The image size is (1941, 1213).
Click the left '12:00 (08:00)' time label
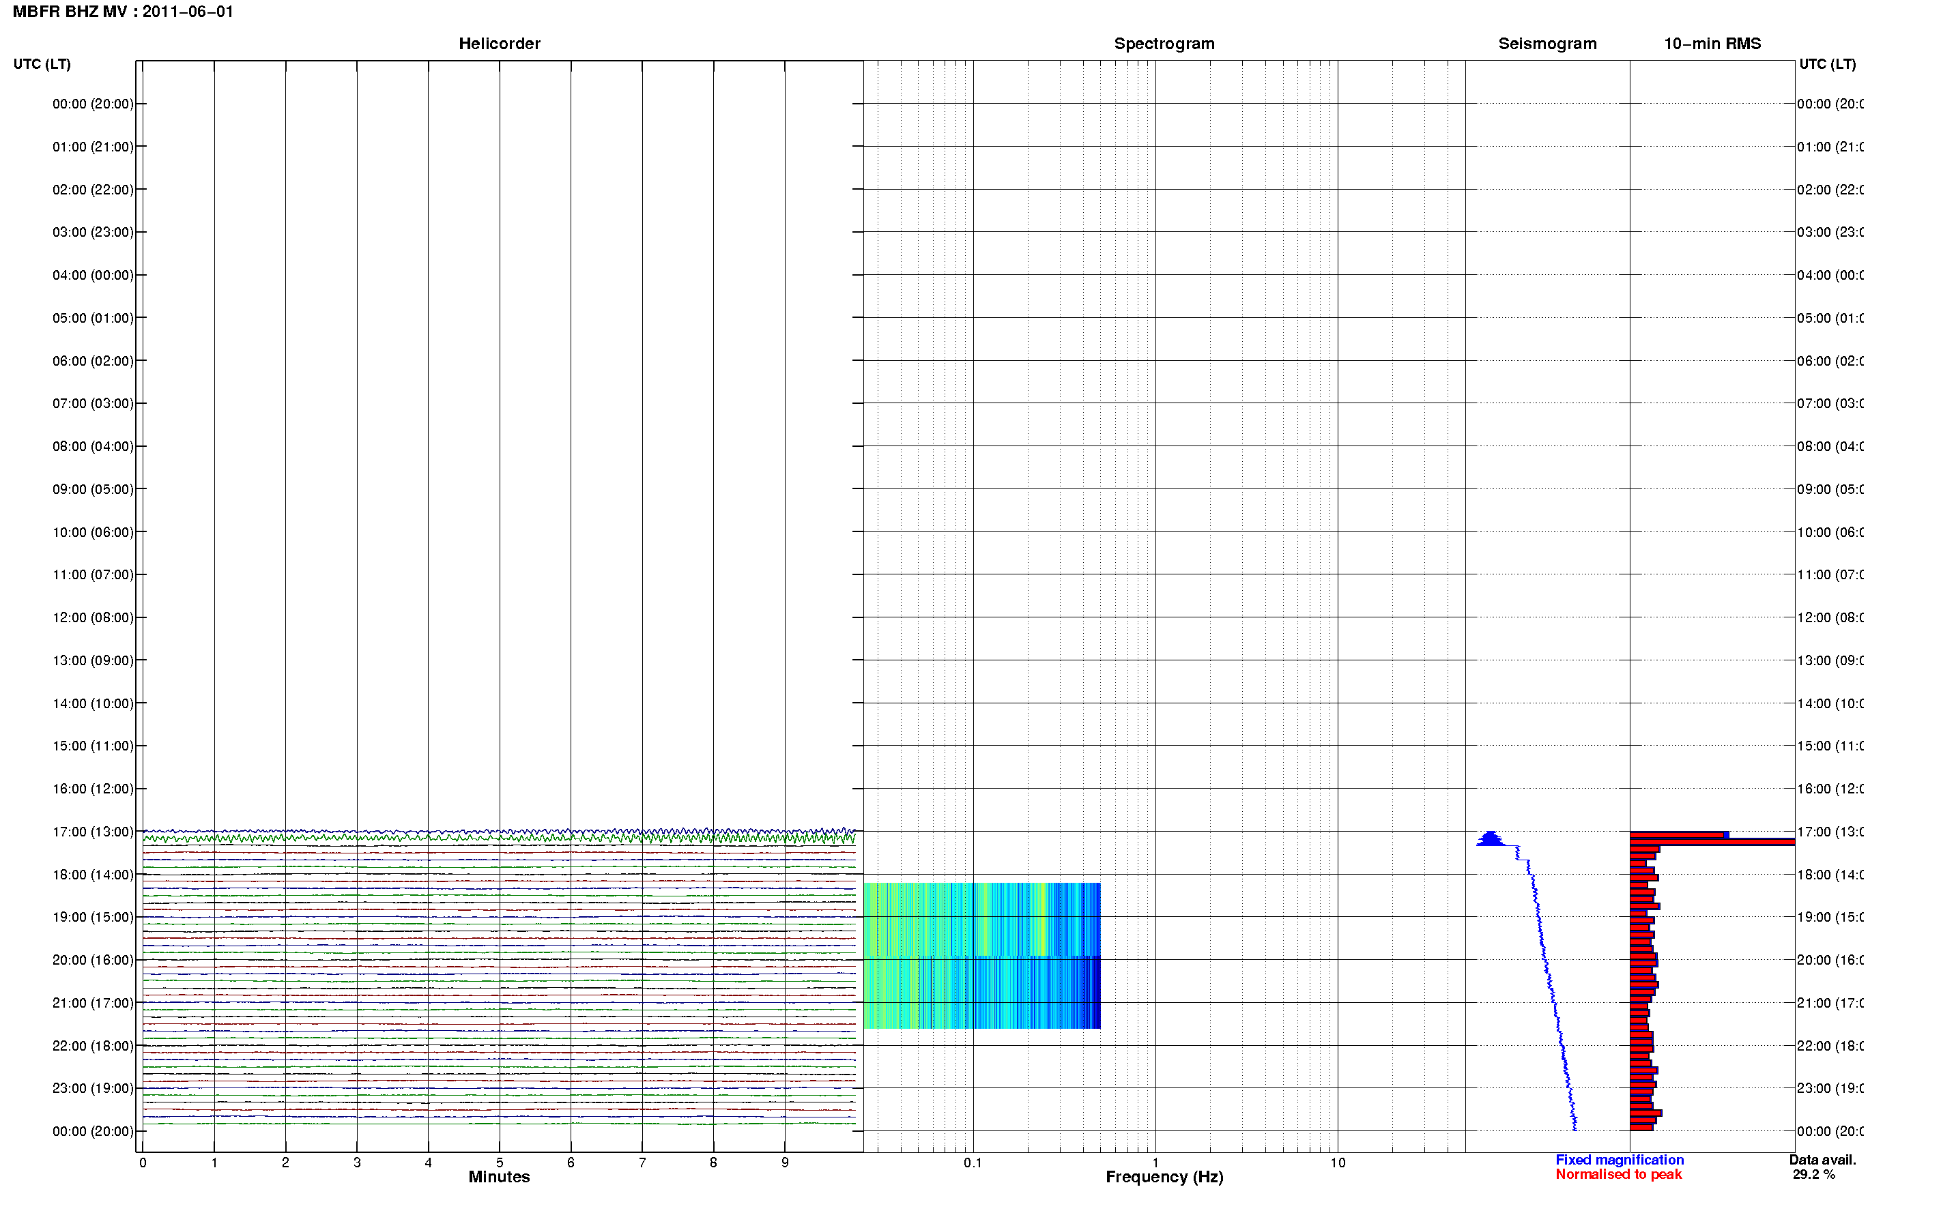pos(93,617)
